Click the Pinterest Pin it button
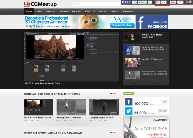This screenshot has width=193, height=138. point(173,2)
